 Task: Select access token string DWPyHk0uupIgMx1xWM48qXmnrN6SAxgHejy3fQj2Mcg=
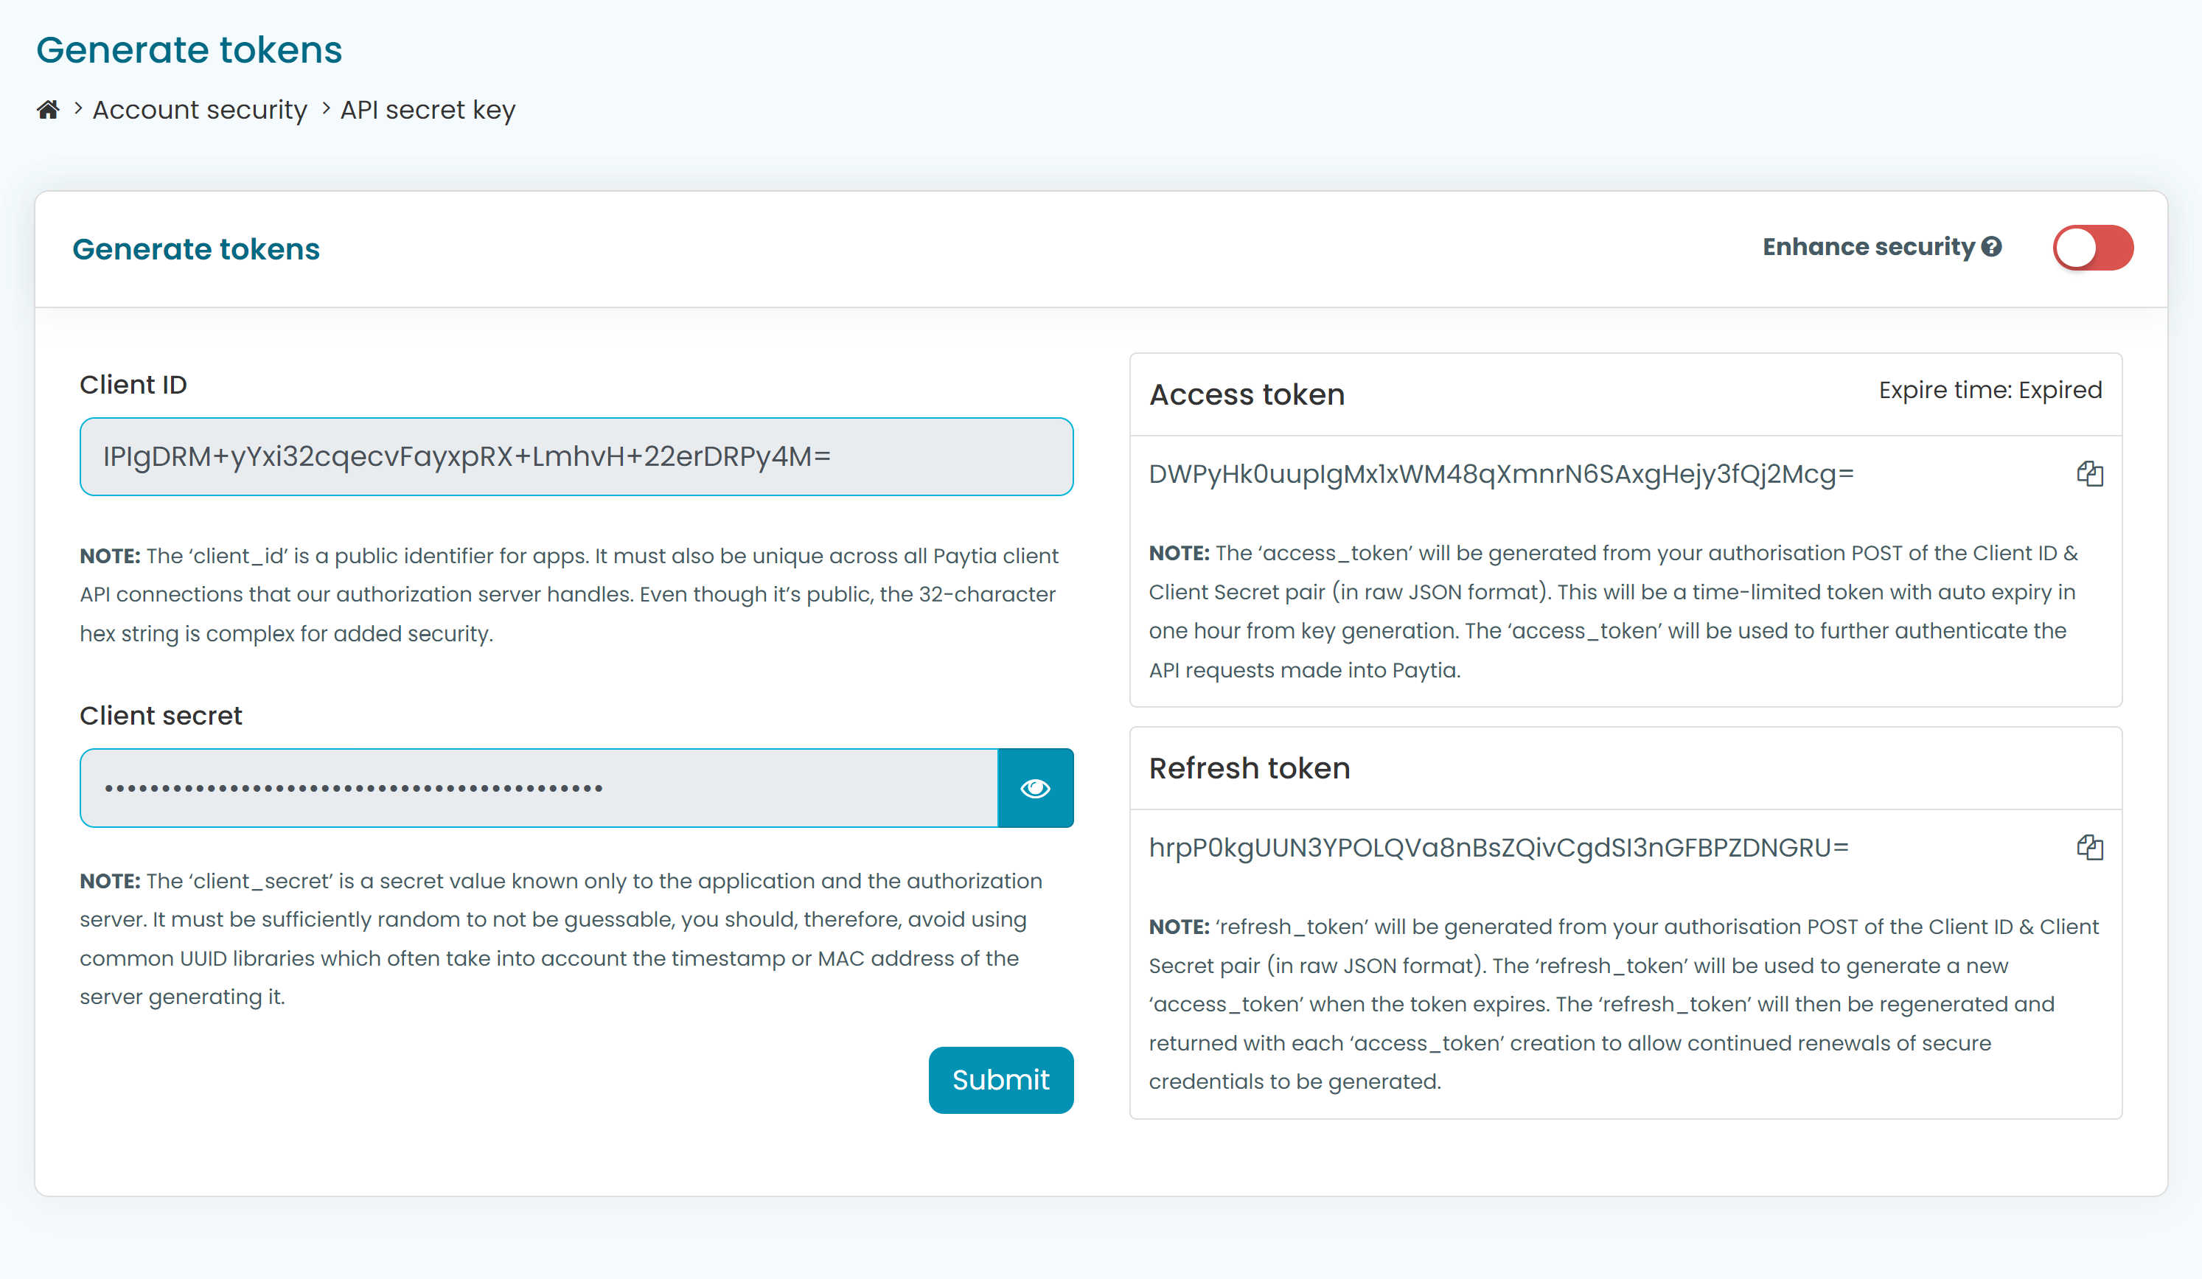point(1501,475)
